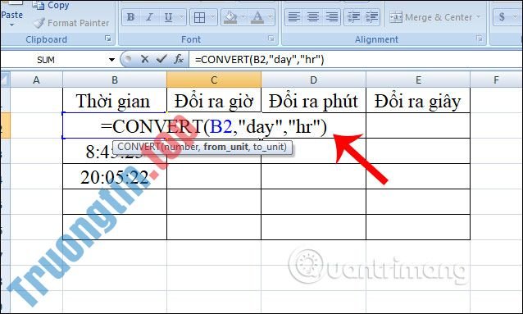The height and width of the screenshot is (314, 523).
Task: Expand the Underline style dropdown arrow
Action: [x=182, y=17]
